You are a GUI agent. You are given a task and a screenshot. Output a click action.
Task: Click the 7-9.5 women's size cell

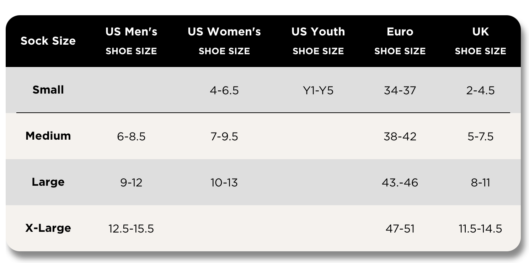tap(224, 137)
